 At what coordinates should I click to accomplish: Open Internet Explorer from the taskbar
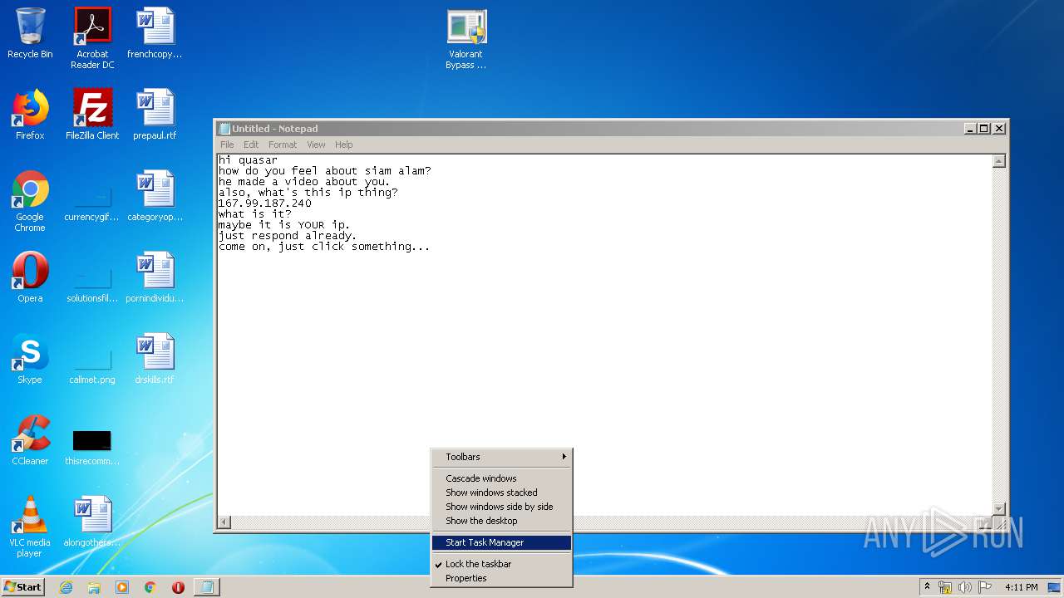(66, 587)
